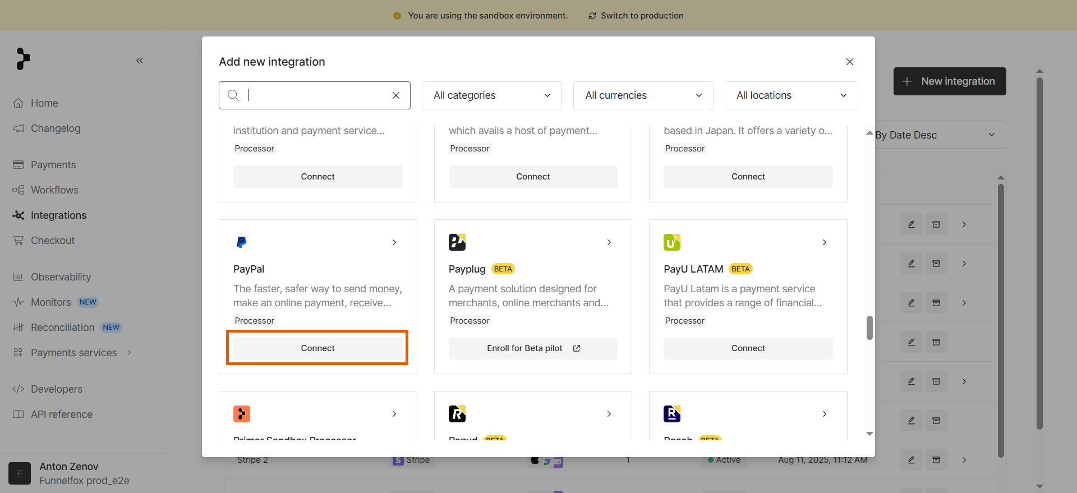1077x493 pixels.
Task: Connect the PayPal integration
Action: pos(318,348)
